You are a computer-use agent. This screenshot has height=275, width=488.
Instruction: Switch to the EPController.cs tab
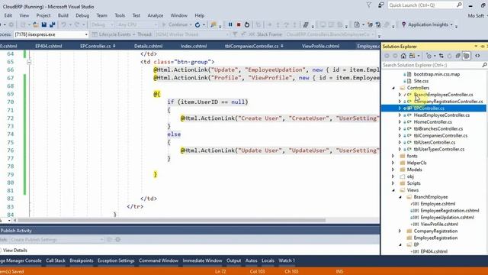pos(95,46)
